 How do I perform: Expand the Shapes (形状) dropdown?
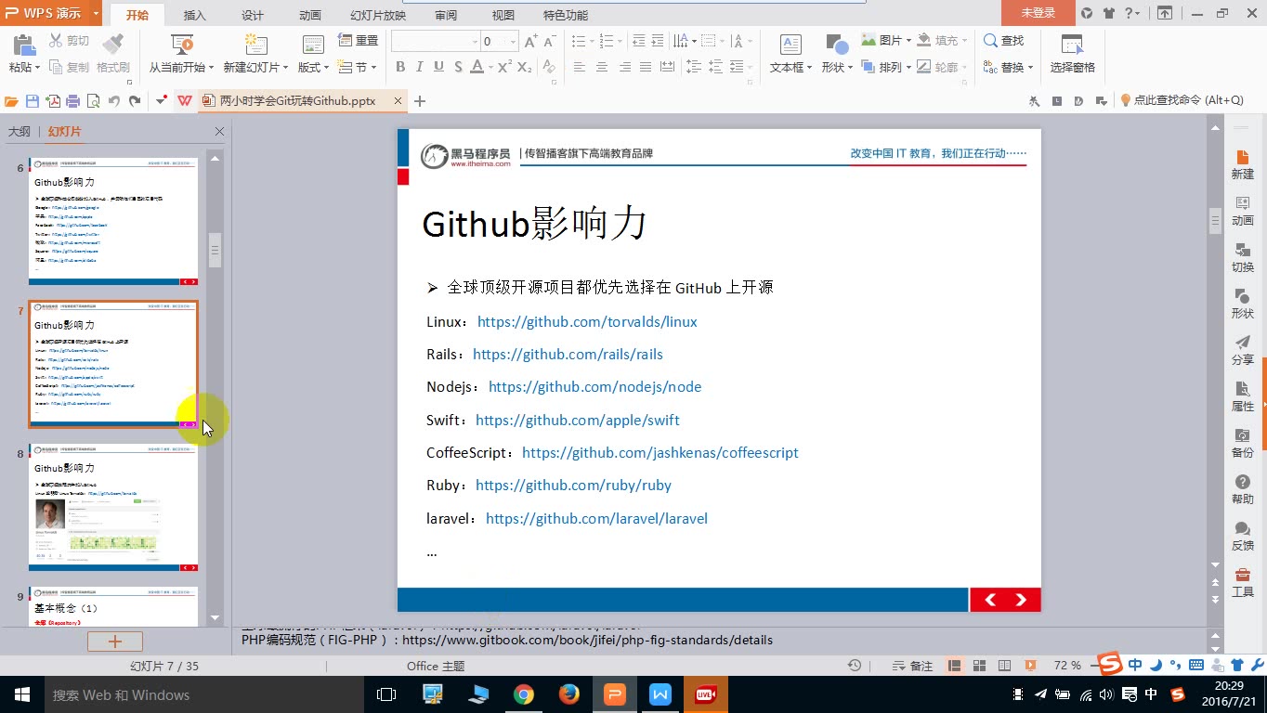pos(849,68)
